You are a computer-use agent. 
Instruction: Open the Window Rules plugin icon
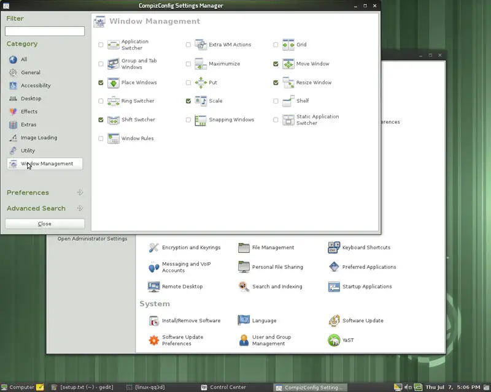coord(114,138)
